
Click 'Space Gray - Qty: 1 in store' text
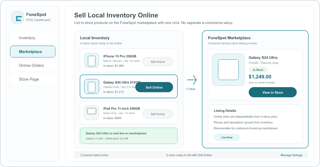pos(119,113)
